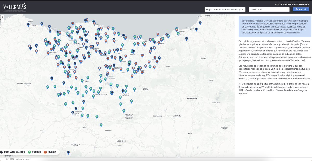Open the ValerMás logo link
The height and width of the screenshot is (161, 312).
tap(15, 7)
